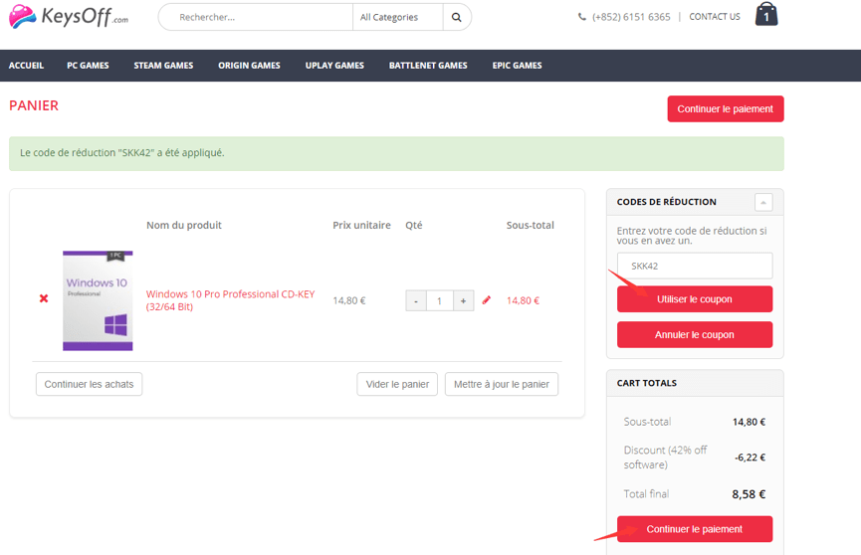Open the shopping cart icon
Image resolution: width=861 pixels, height=555 pixels.
pos(765,15)
